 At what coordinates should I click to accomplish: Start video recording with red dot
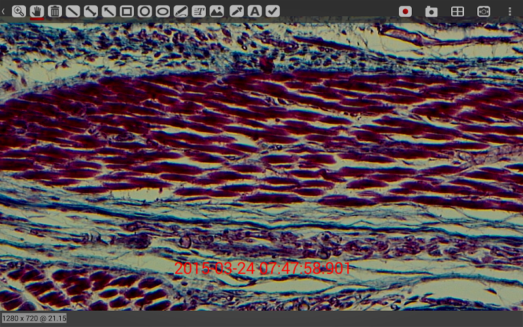click(x=405, y=12)
